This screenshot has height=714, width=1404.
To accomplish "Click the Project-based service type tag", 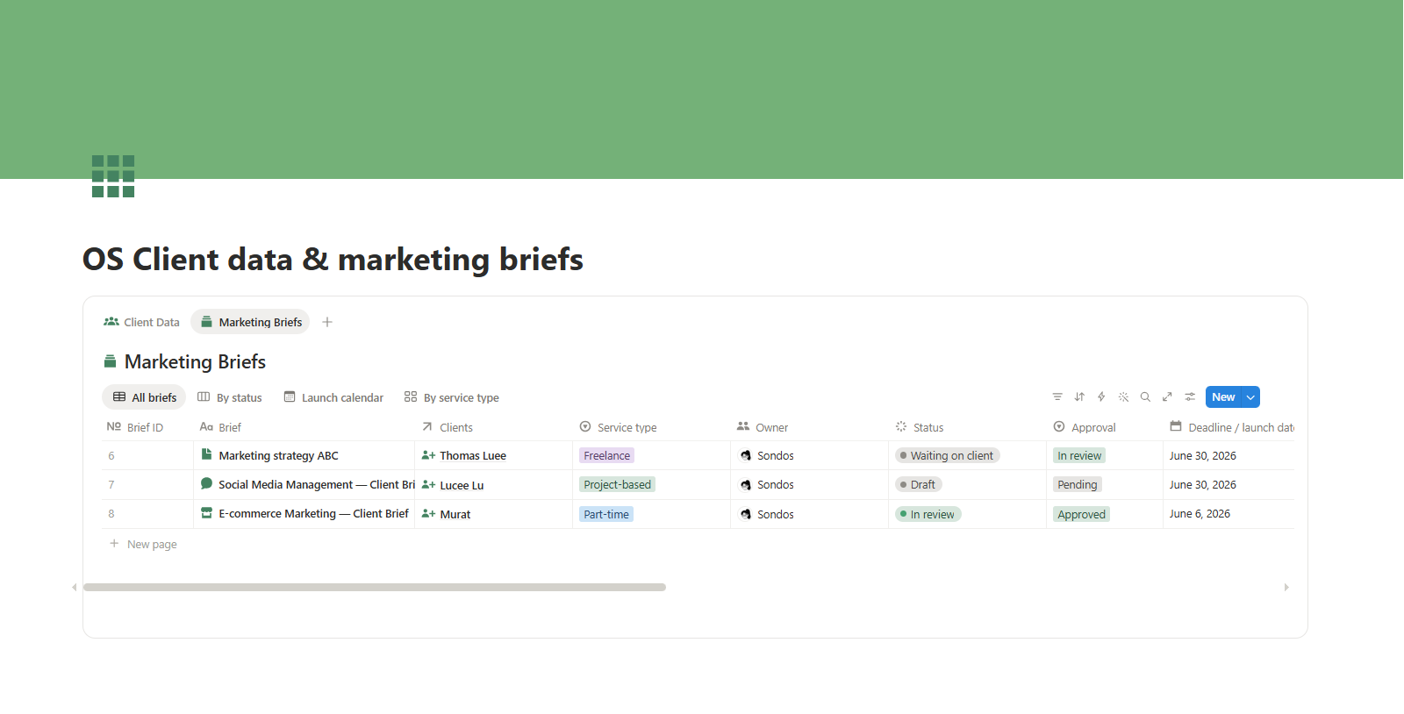I will 617,484.
